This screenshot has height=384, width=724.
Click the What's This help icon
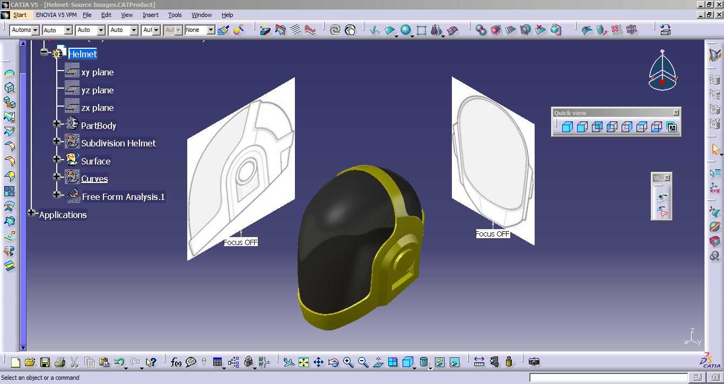tap(151, 362)
